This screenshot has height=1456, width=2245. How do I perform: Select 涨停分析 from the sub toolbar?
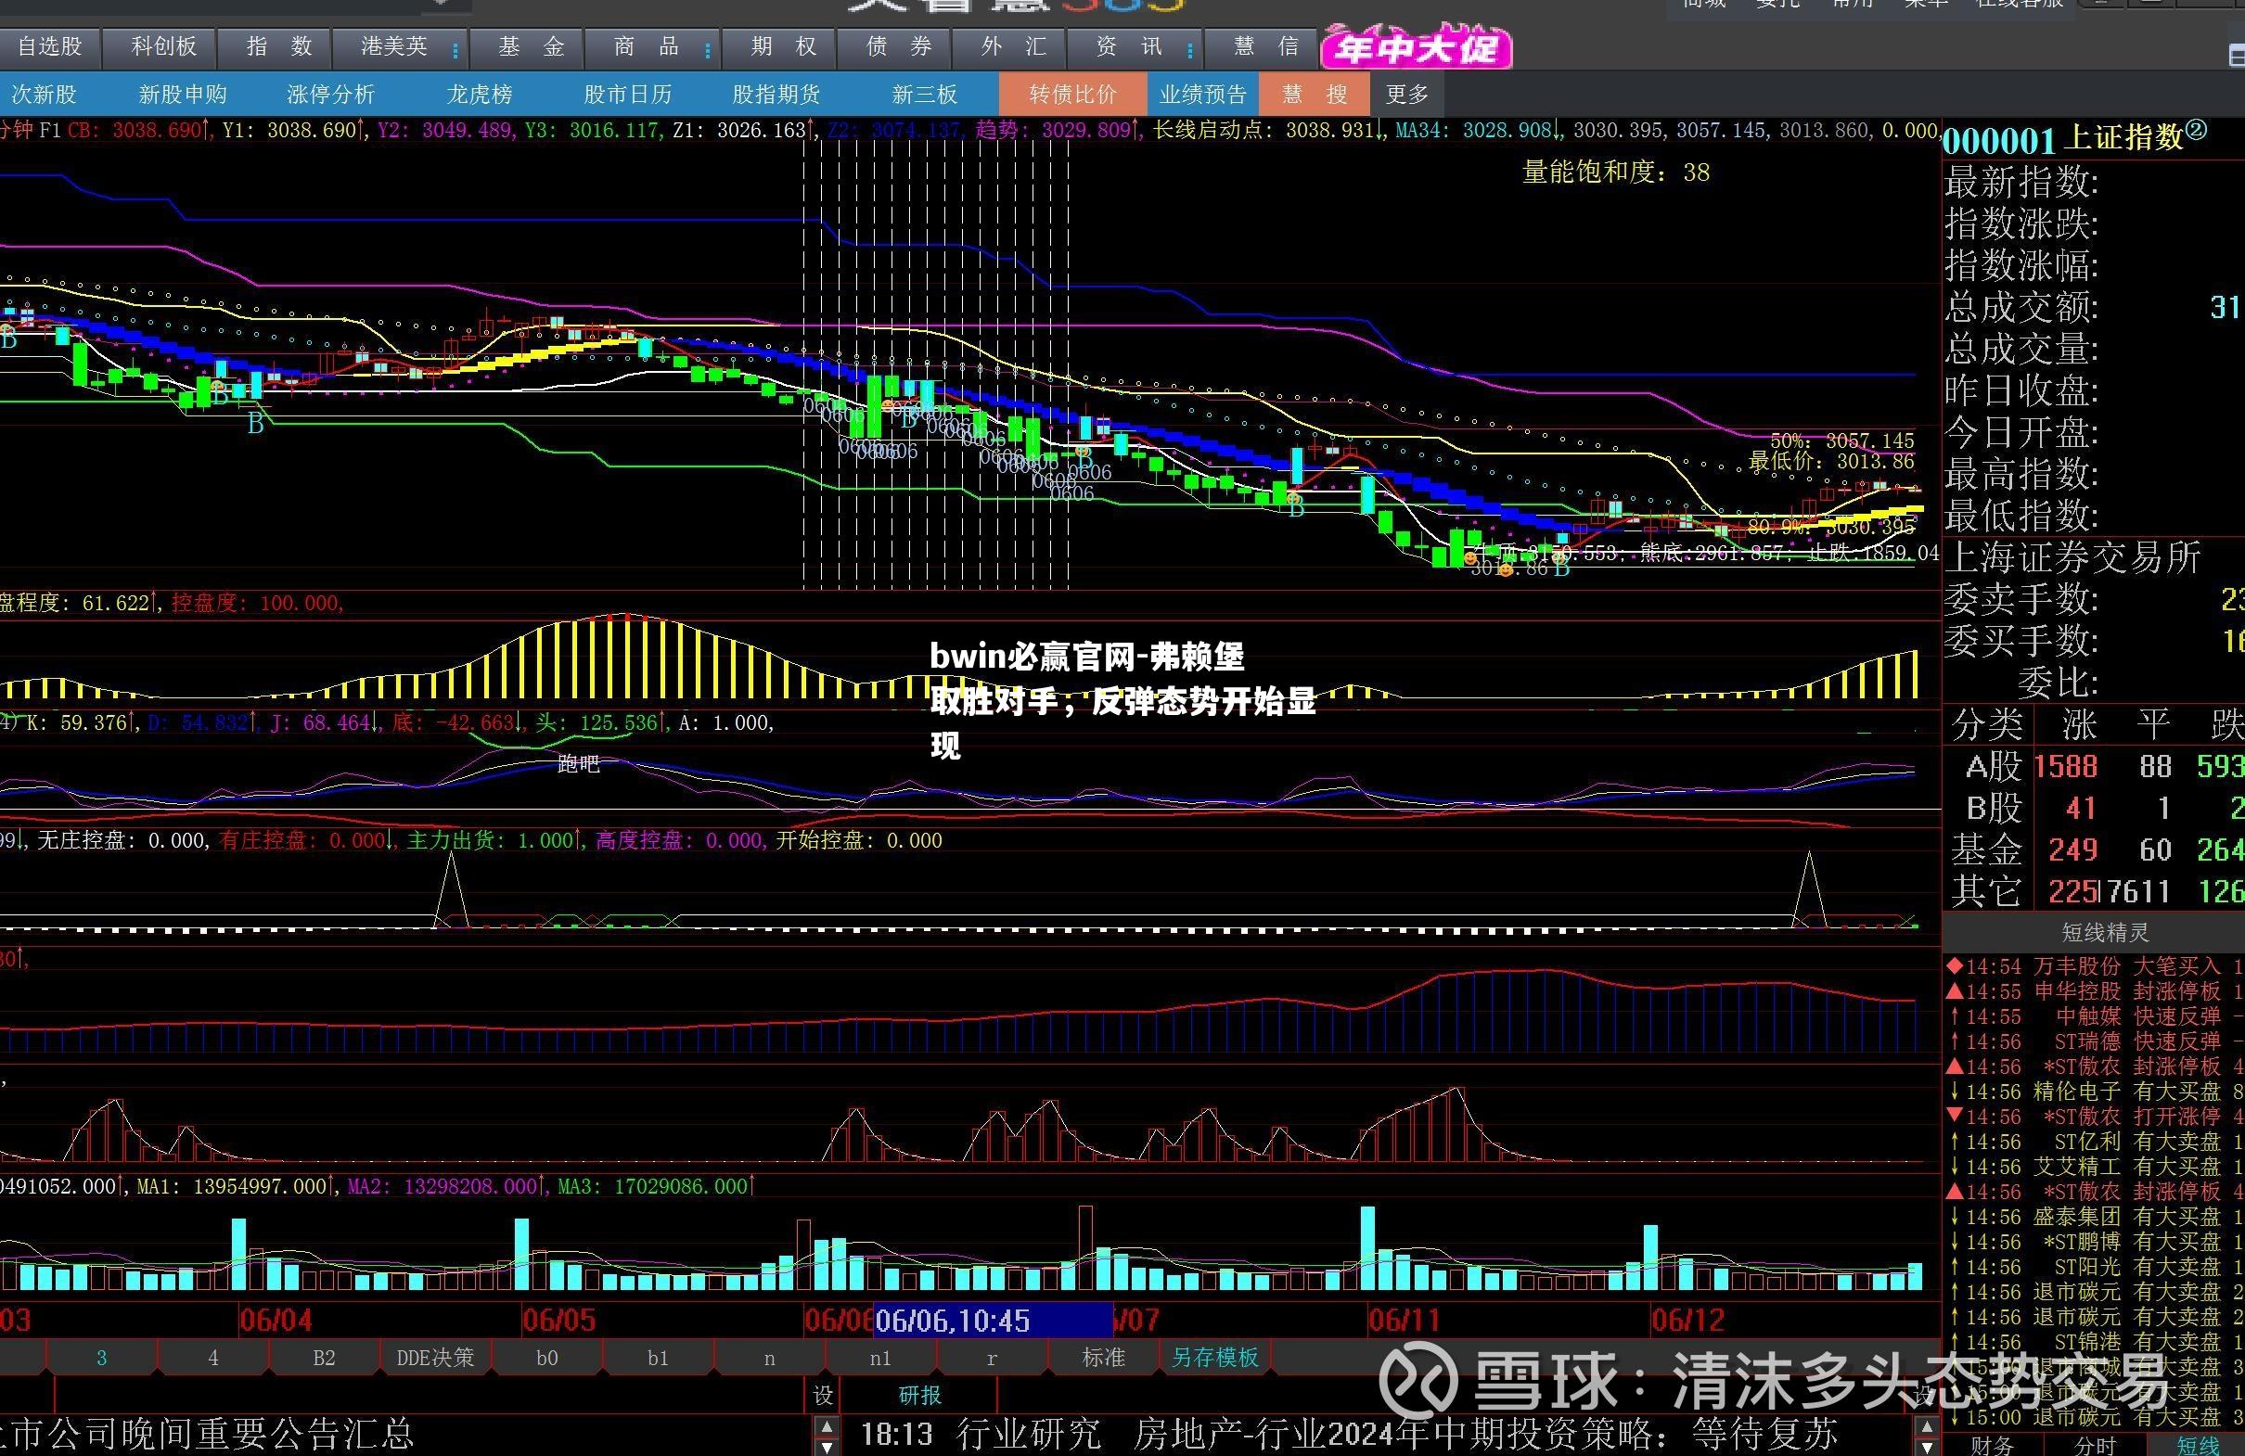330,95
